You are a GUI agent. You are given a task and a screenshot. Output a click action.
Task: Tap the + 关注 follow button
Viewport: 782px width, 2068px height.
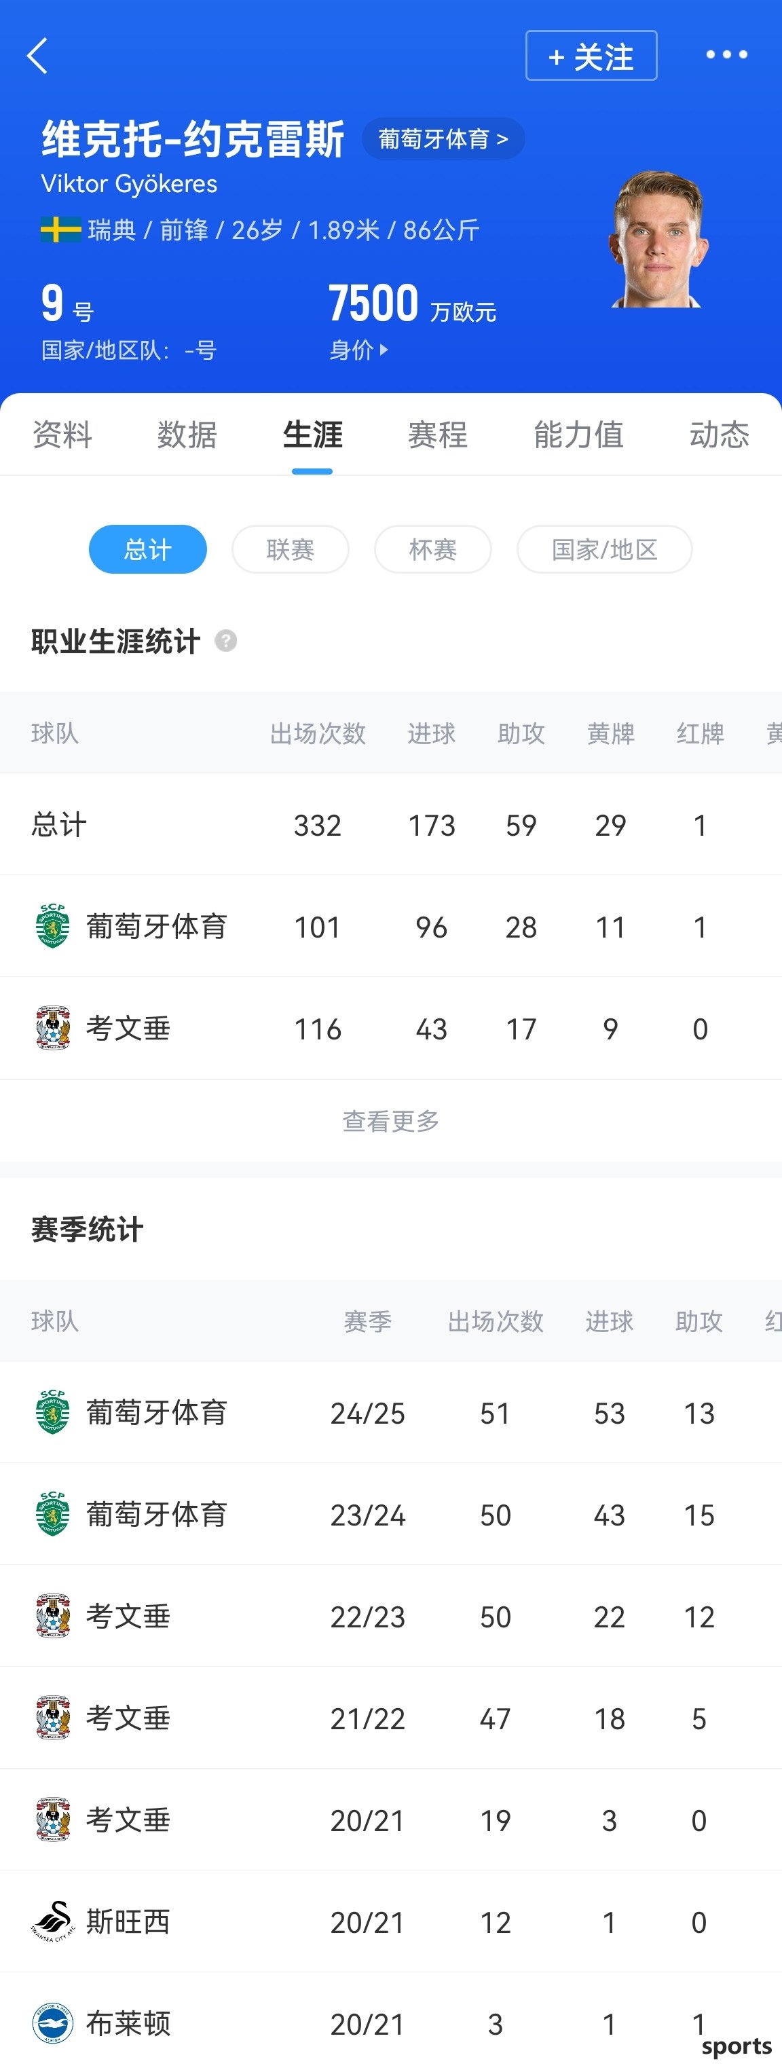[x=591, y=56]
